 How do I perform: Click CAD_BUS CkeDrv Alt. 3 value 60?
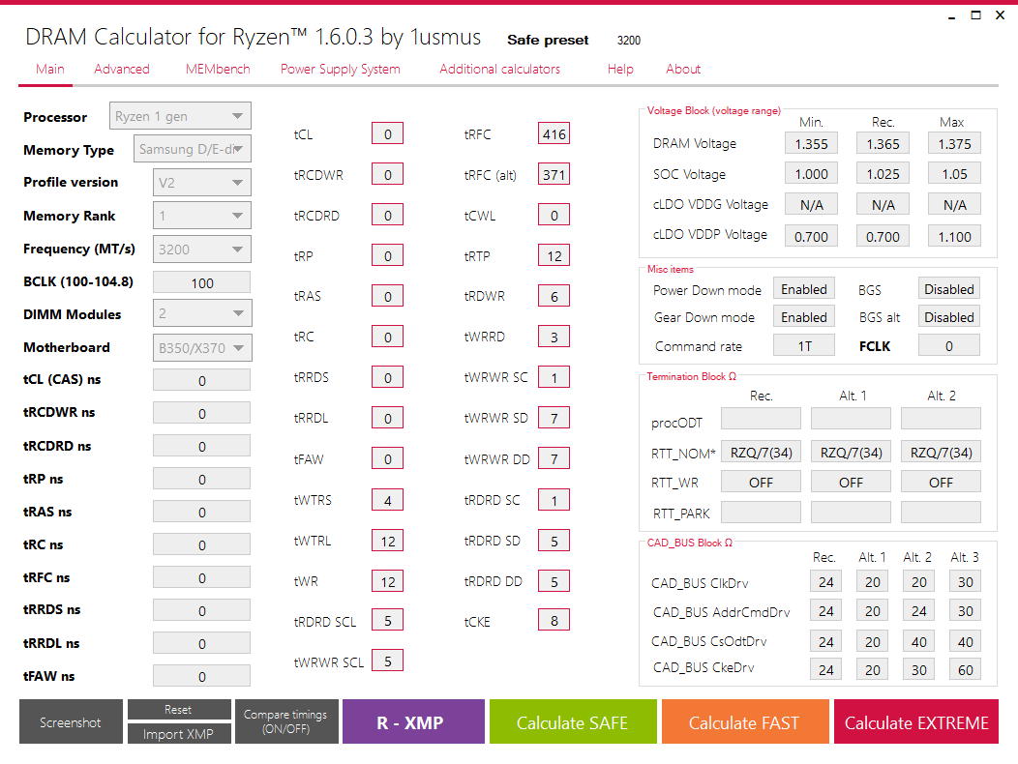[966, 669]
